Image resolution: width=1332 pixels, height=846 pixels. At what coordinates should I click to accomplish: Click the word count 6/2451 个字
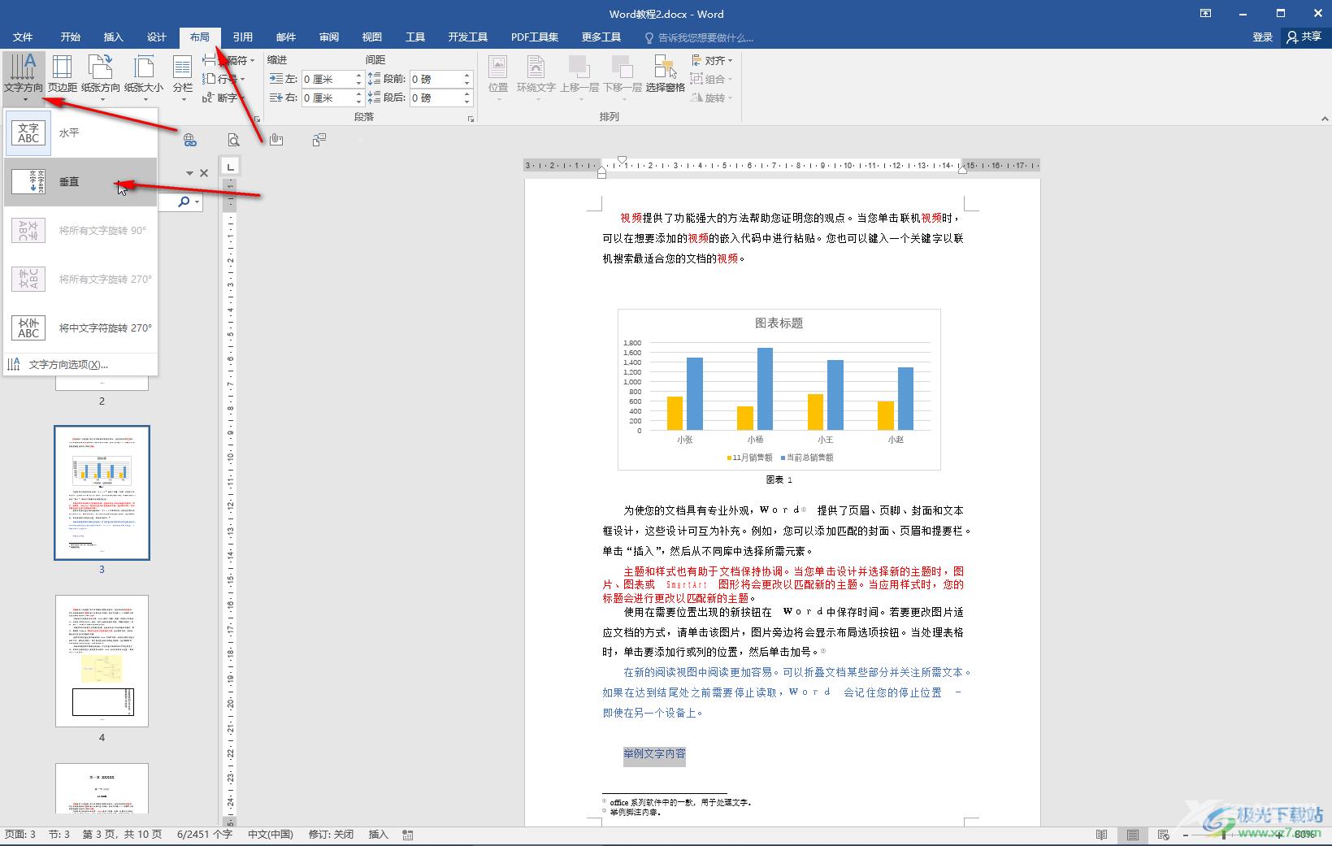[x=205, y=835]
